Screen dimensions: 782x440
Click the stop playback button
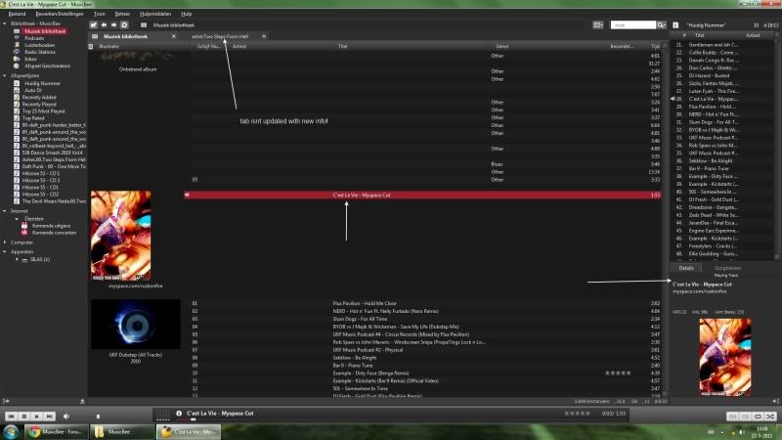pyautogui.click(x=36, y=417)
